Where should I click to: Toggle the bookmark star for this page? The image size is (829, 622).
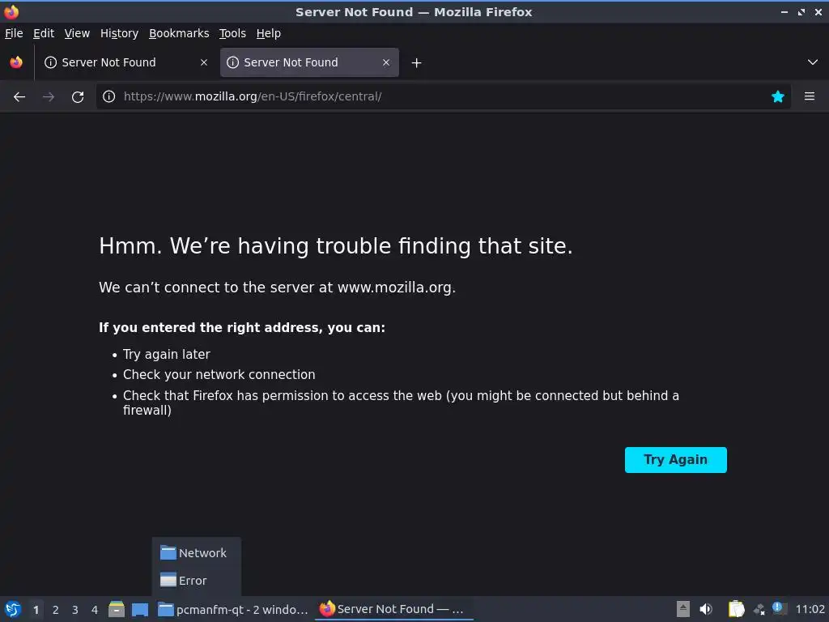tap(778, 96)
